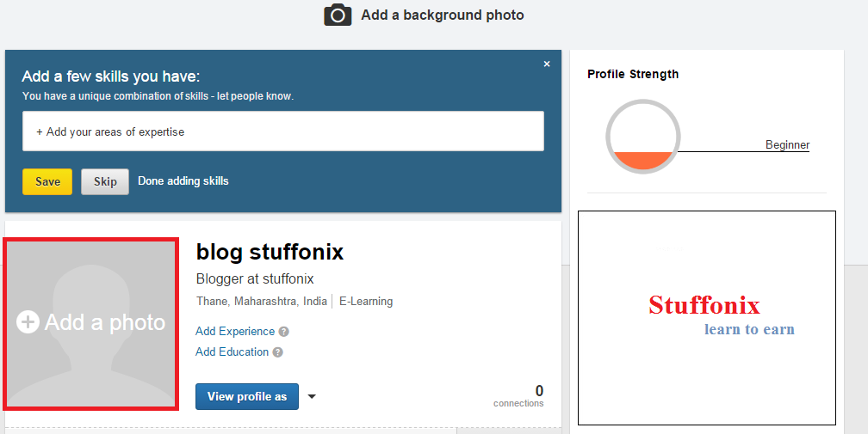Click the 'Add a background photo' text
This screenshot has width=868, height=434.
(x=443, y=15)
